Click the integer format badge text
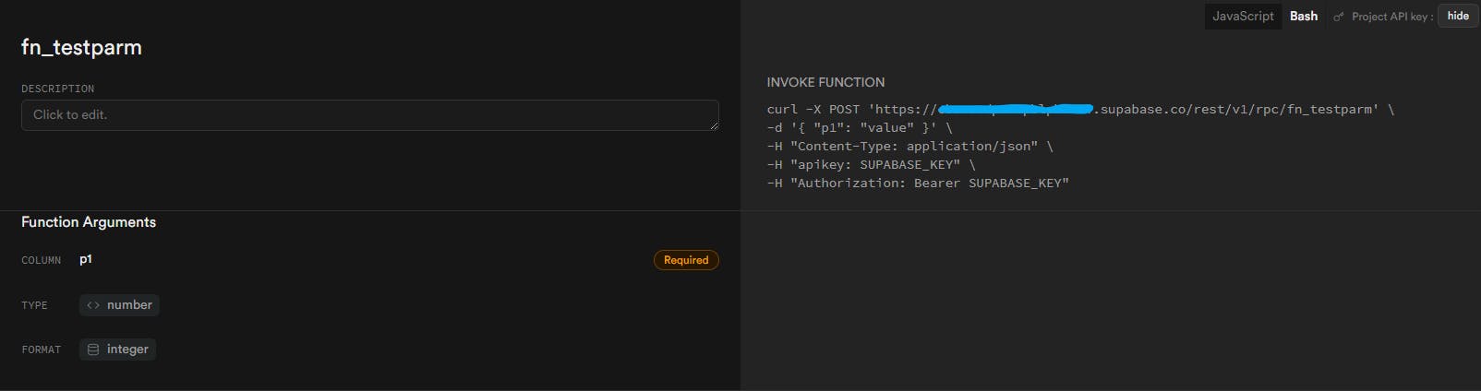Viewport: 1481px width, 391px height. [x=127, y=350]
